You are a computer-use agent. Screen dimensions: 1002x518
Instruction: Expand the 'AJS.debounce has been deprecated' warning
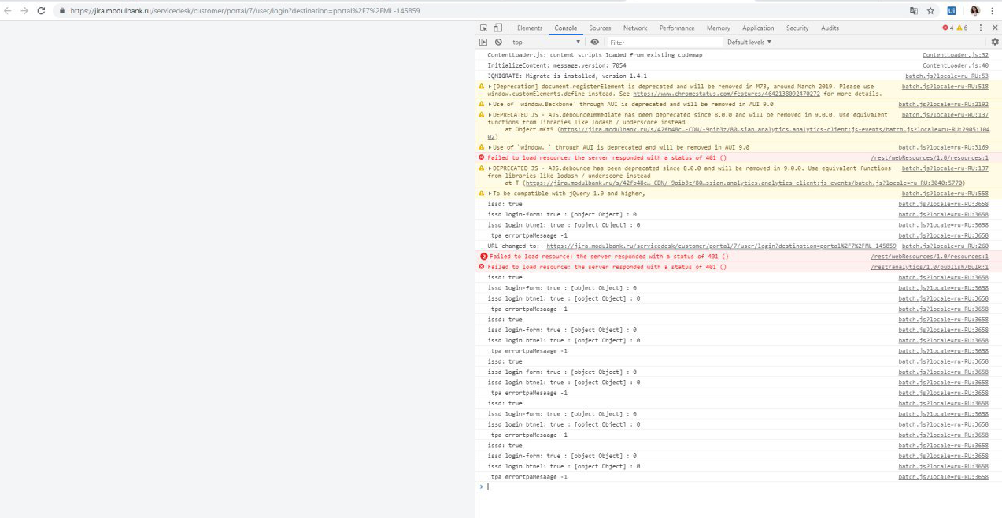click(490, 168)
